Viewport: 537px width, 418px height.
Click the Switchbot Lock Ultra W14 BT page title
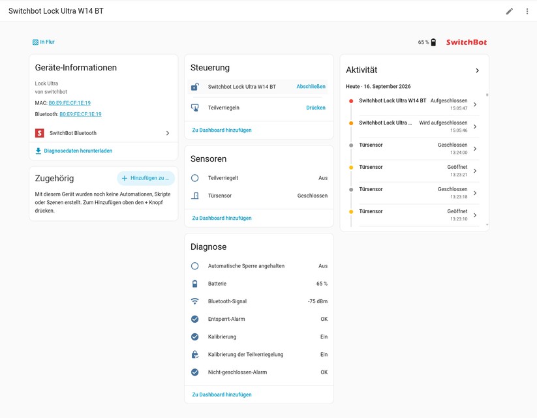click(56, 11)
